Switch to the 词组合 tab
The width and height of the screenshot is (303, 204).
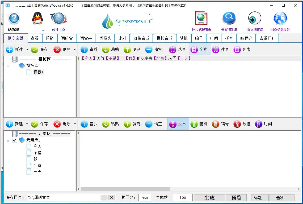67,38
